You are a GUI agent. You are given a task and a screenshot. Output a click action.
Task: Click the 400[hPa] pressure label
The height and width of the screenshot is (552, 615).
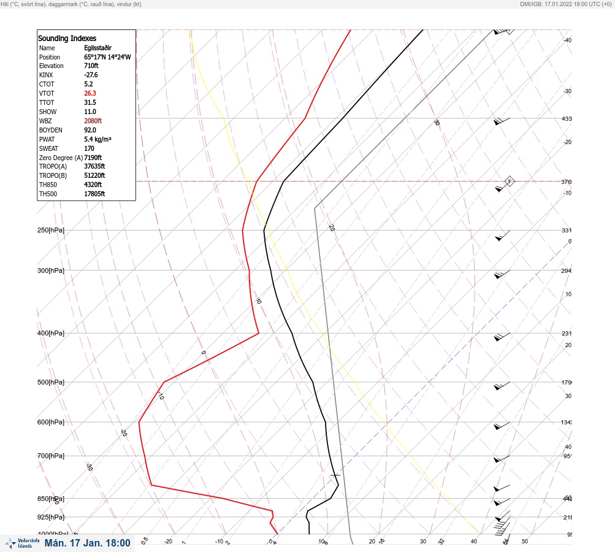[51, 333]
